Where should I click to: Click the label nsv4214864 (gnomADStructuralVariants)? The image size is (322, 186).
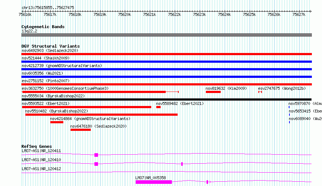[x=90, y=119]
